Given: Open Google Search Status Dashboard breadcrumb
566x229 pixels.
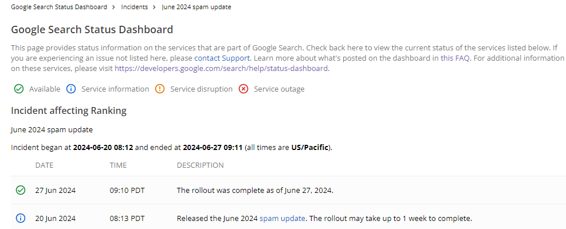Looking at the screenshot, I should click(x=59, y=7).
